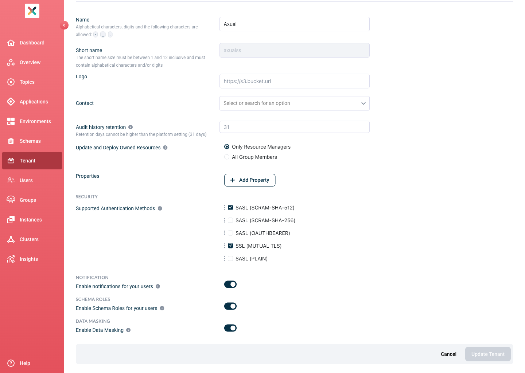Click the Environments grid icon
The height and width of the screenshot is (373, 525).
(11, 121)
